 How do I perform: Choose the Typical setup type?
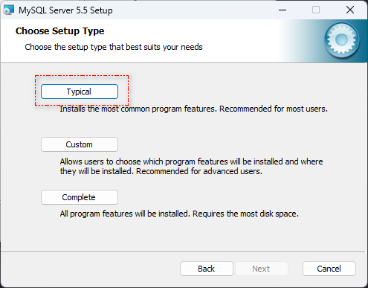point(80,92)
